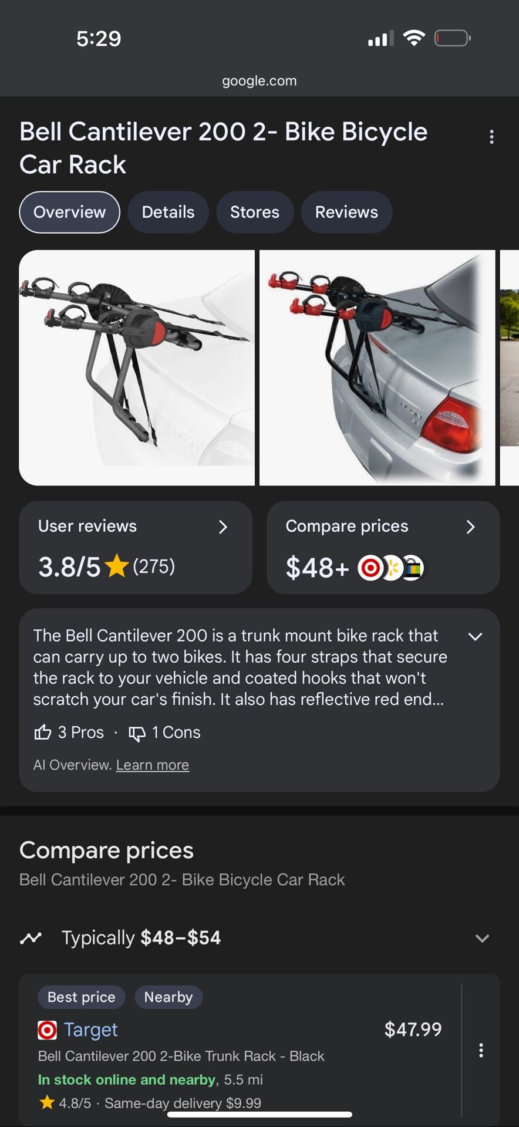The image size is (519, 1127).
Task: Tap the yellow star rating icon
Action: pos(117,566)
